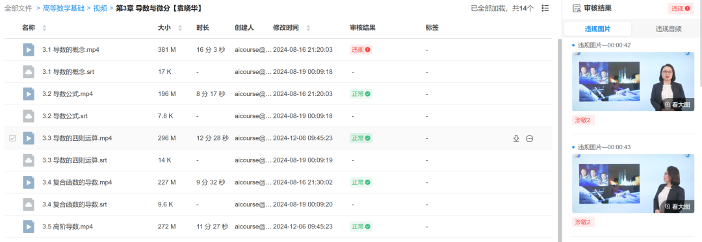Click the 标签 column header
The height and width of the screenshot is (242, 702).
[432, 28]
